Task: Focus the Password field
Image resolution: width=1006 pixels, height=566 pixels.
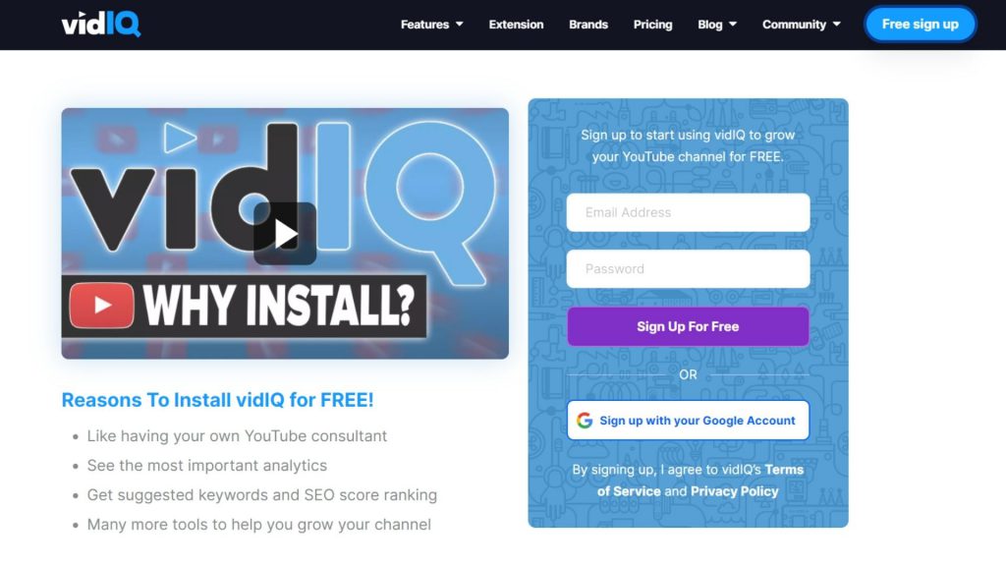Action: tap(688, 269)
